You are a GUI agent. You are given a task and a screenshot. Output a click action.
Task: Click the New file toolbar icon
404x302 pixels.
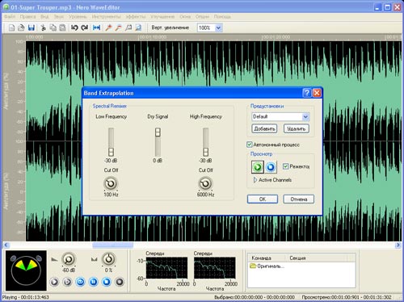11,27
